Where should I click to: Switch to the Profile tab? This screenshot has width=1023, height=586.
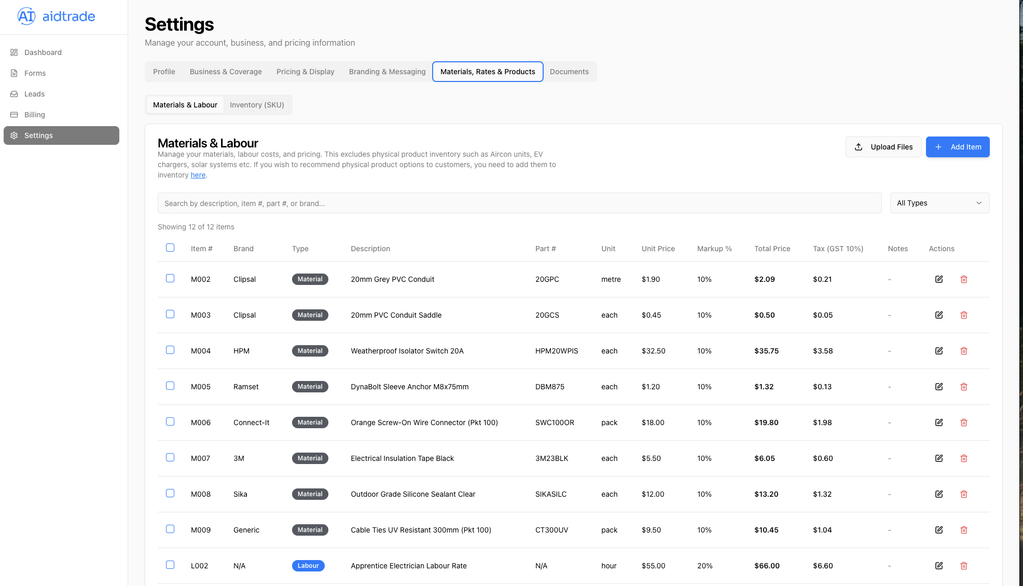(164, 72)
